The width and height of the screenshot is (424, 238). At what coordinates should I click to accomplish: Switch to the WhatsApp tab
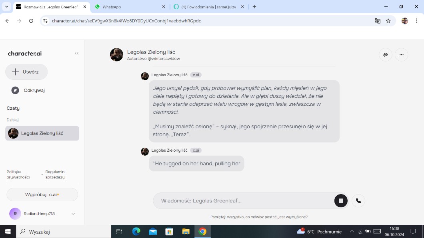click(x=128, y=7)
